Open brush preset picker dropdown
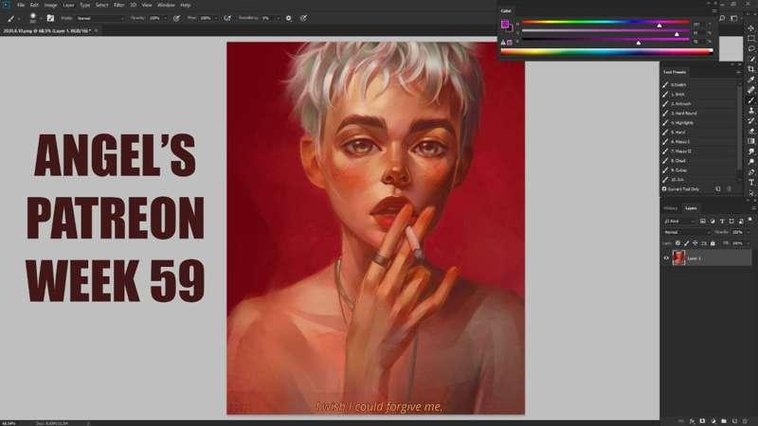 (x=41, y=18)
